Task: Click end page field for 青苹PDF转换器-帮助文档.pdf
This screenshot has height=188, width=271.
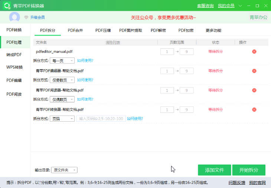Action: click(x=186, y=110)
